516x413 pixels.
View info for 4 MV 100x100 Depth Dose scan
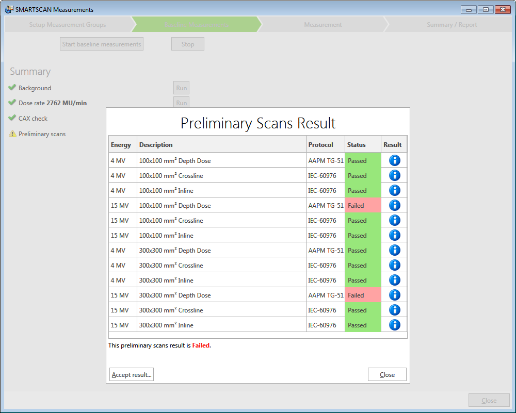(394, 160)
